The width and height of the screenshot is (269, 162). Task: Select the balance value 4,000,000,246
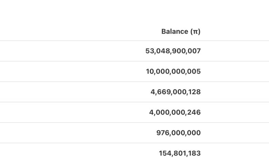click(x=175, y=112)
